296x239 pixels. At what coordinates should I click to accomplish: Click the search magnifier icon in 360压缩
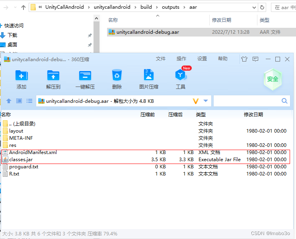284,101
